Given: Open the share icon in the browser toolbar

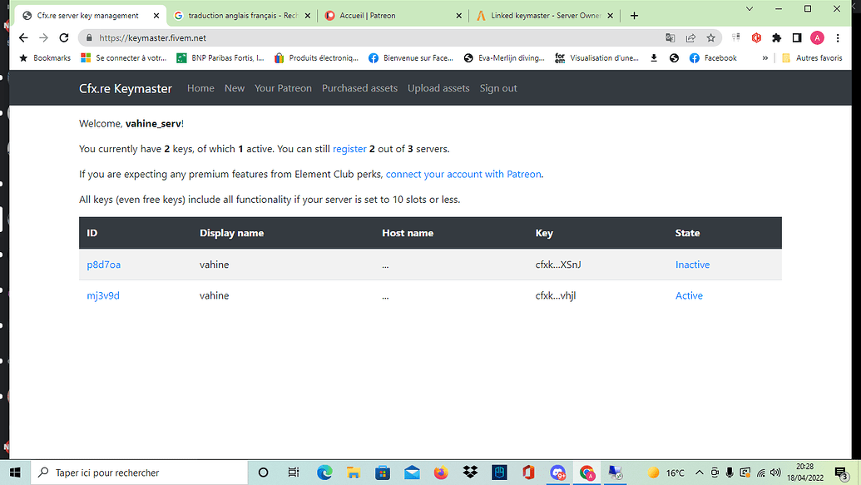Looking at the screenshot, I should click(x=690, y=37).
